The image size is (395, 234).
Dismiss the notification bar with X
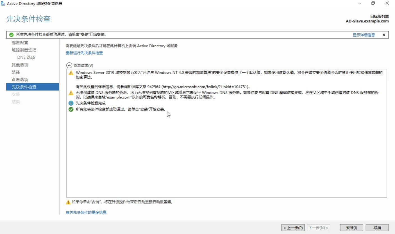pos(384,35)
